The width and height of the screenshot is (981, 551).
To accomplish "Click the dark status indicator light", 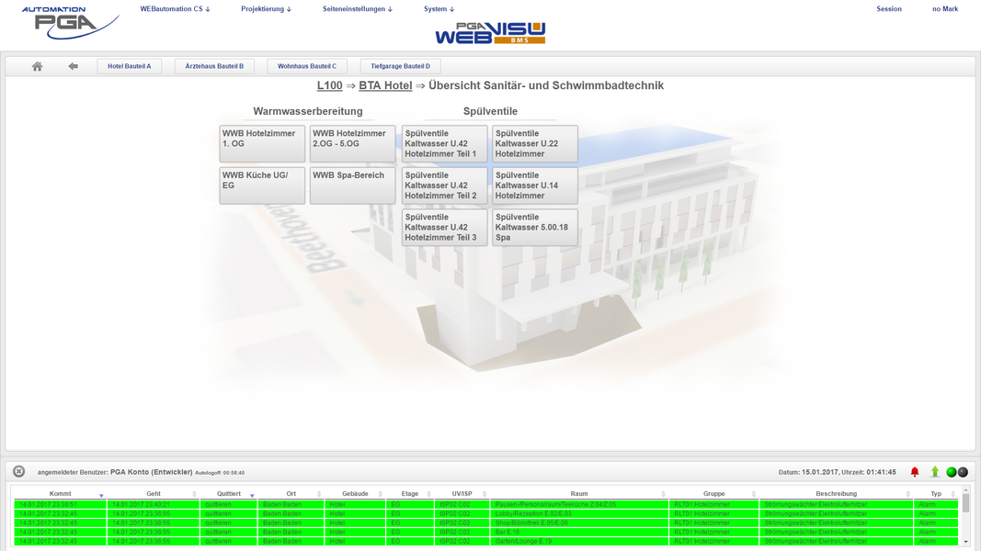I will (x=964, y=472).
